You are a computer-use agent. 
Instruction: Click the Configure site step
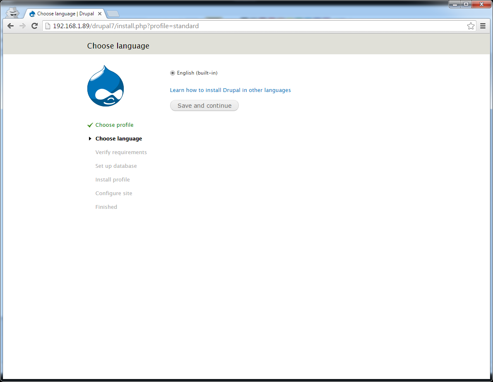click(114, 193)
